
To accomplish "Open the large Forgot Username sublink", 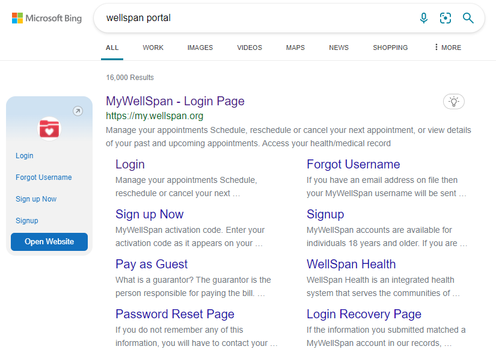I will pyautogui.click(x=353, y=164).
